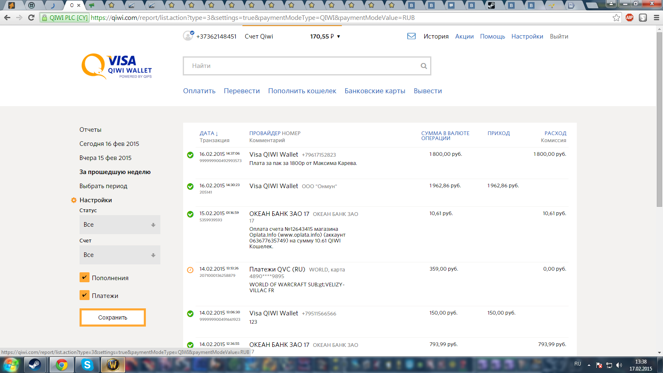Go to the Акции link

pos(464,36)
